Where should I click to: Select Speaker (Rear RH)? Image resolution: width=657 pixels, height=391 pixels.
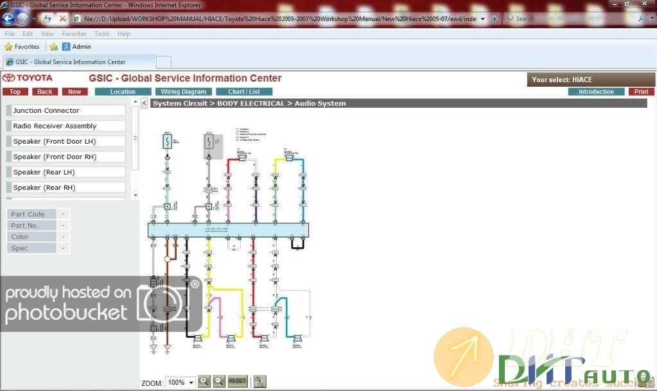pos(66,187)
